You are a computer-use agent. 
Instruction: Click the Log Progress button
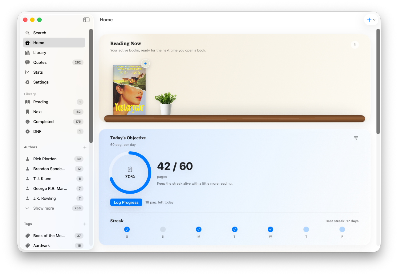[126, 202]
